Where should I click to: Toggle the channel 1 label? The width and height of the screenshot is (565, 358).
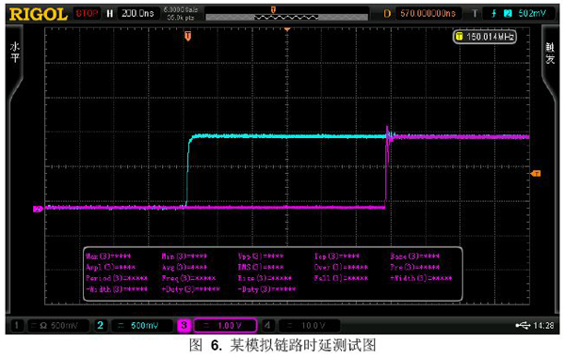click(16, 326)
